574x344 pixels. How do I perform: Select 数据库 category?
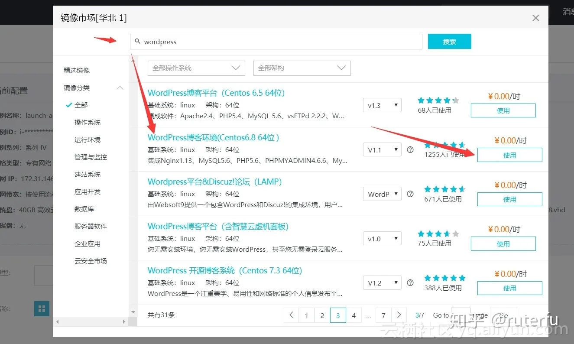84,209
